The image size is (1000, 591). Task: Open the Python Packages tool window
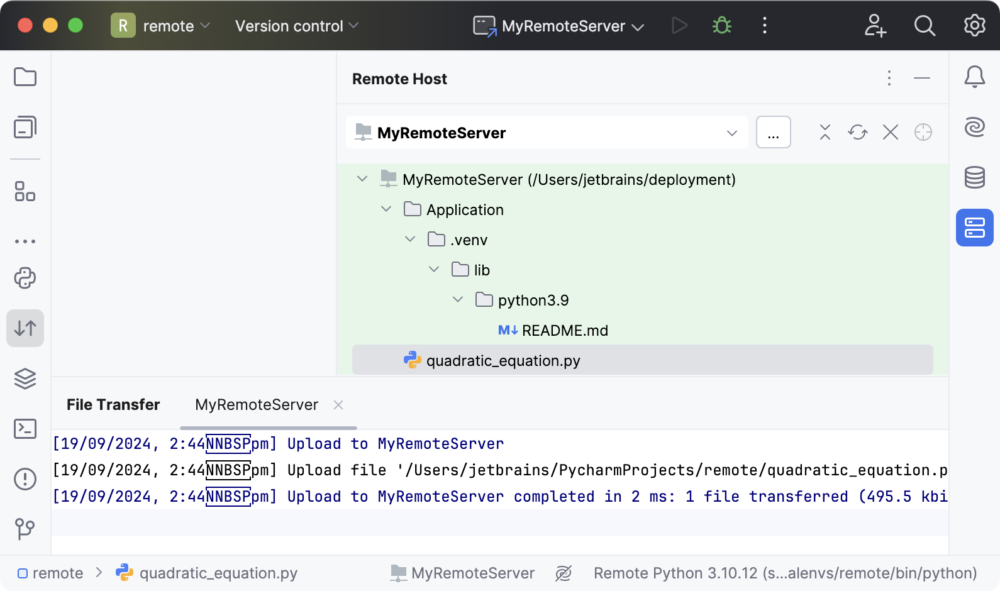click(25, 378)
